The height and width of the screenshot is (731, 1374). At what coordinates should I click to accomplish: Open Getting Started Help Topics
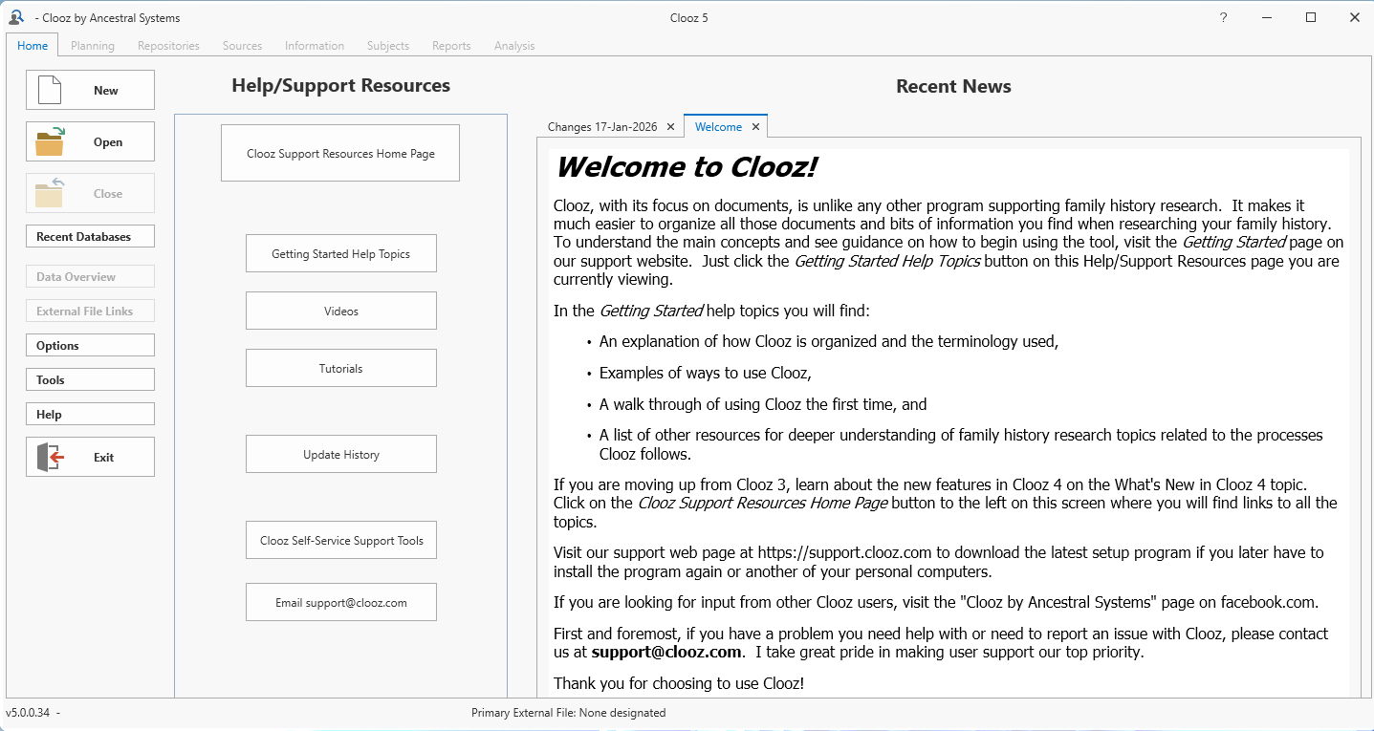click(x=340, y=254)
